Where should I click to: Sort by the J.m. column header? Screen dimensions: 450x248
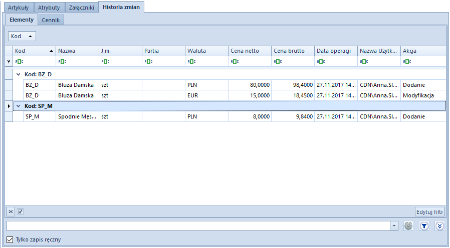tap(120, 51)
